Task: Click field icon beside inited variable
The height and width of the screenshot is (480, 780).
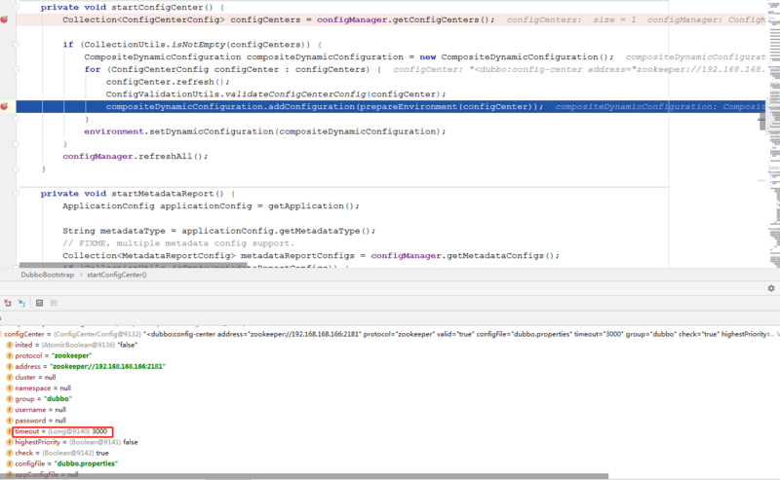Action: 10,345
